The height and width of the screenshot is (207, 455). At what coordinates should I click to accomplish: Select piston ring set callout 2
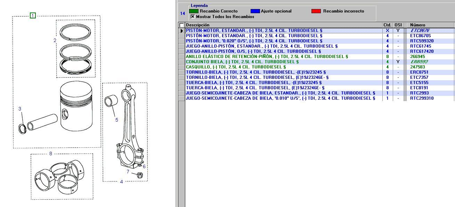(55, 40)
